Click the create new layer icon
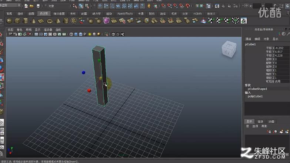This screenshot has width=290, height=163. [281, 132]
